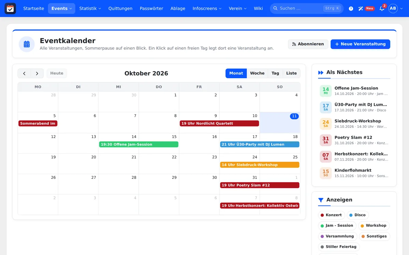Open 19 Uhr Poetry Slam #12 calendar event
The height and width of the screenshot is (255, 409).
(x=260, y=185)
